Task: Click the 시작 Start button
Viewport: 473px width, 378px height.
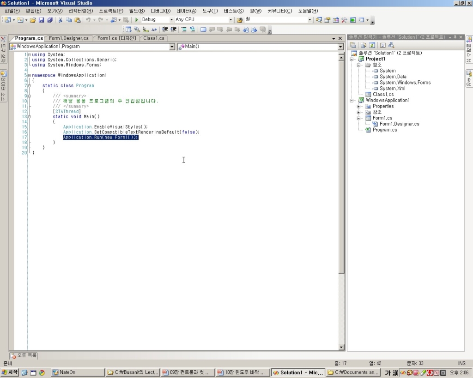Action: pos(10,372)
